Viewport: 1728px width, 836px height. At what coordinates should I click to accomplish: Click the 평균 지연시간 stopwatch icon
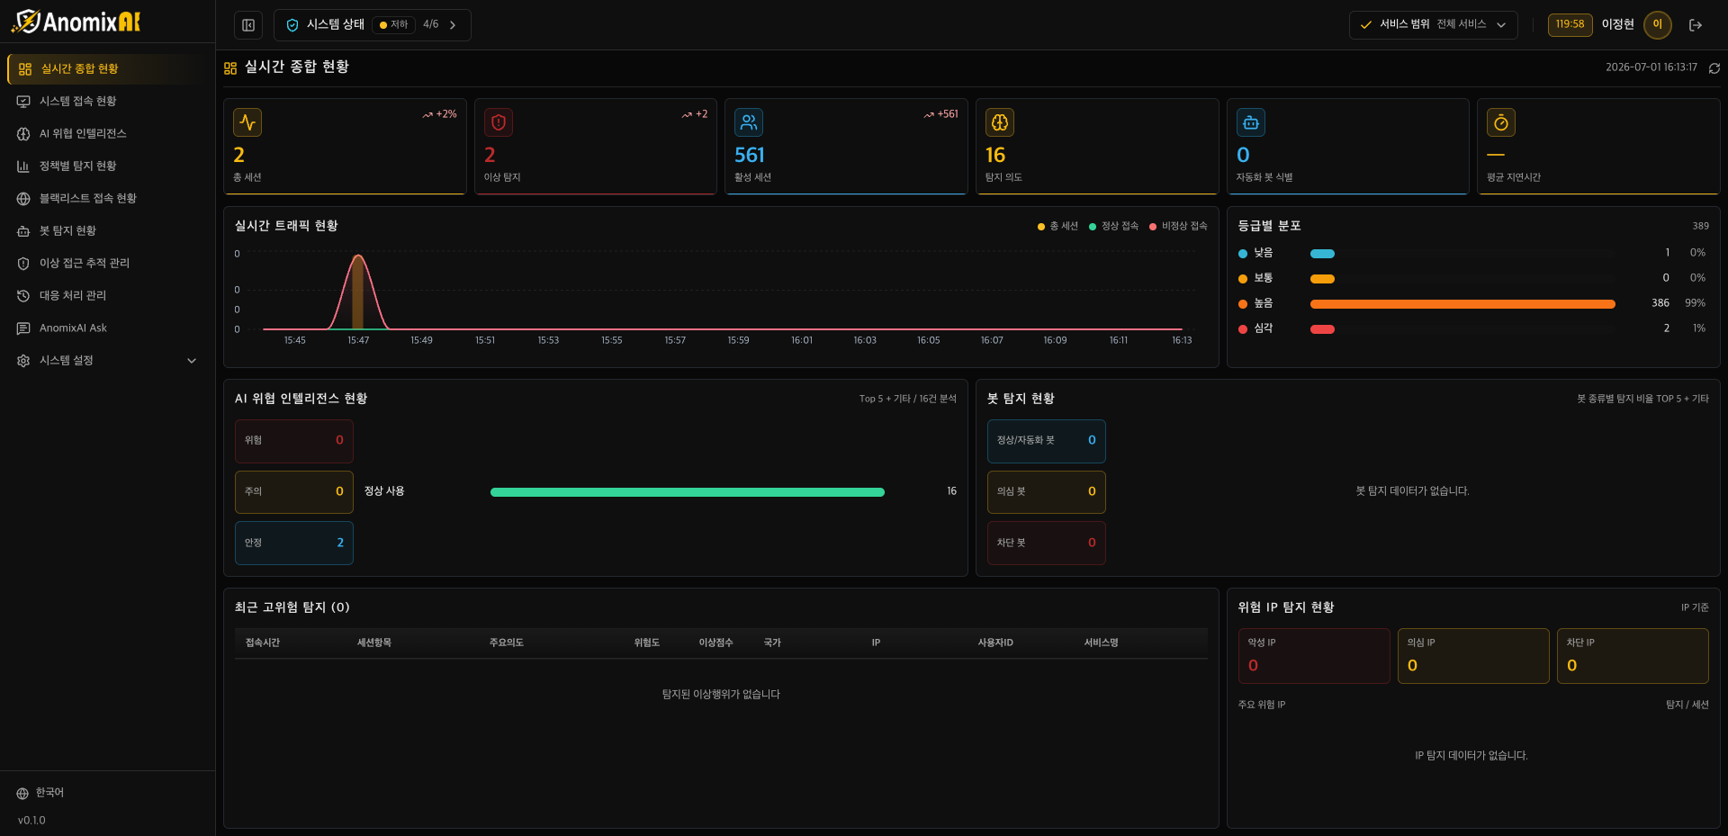1501,122
